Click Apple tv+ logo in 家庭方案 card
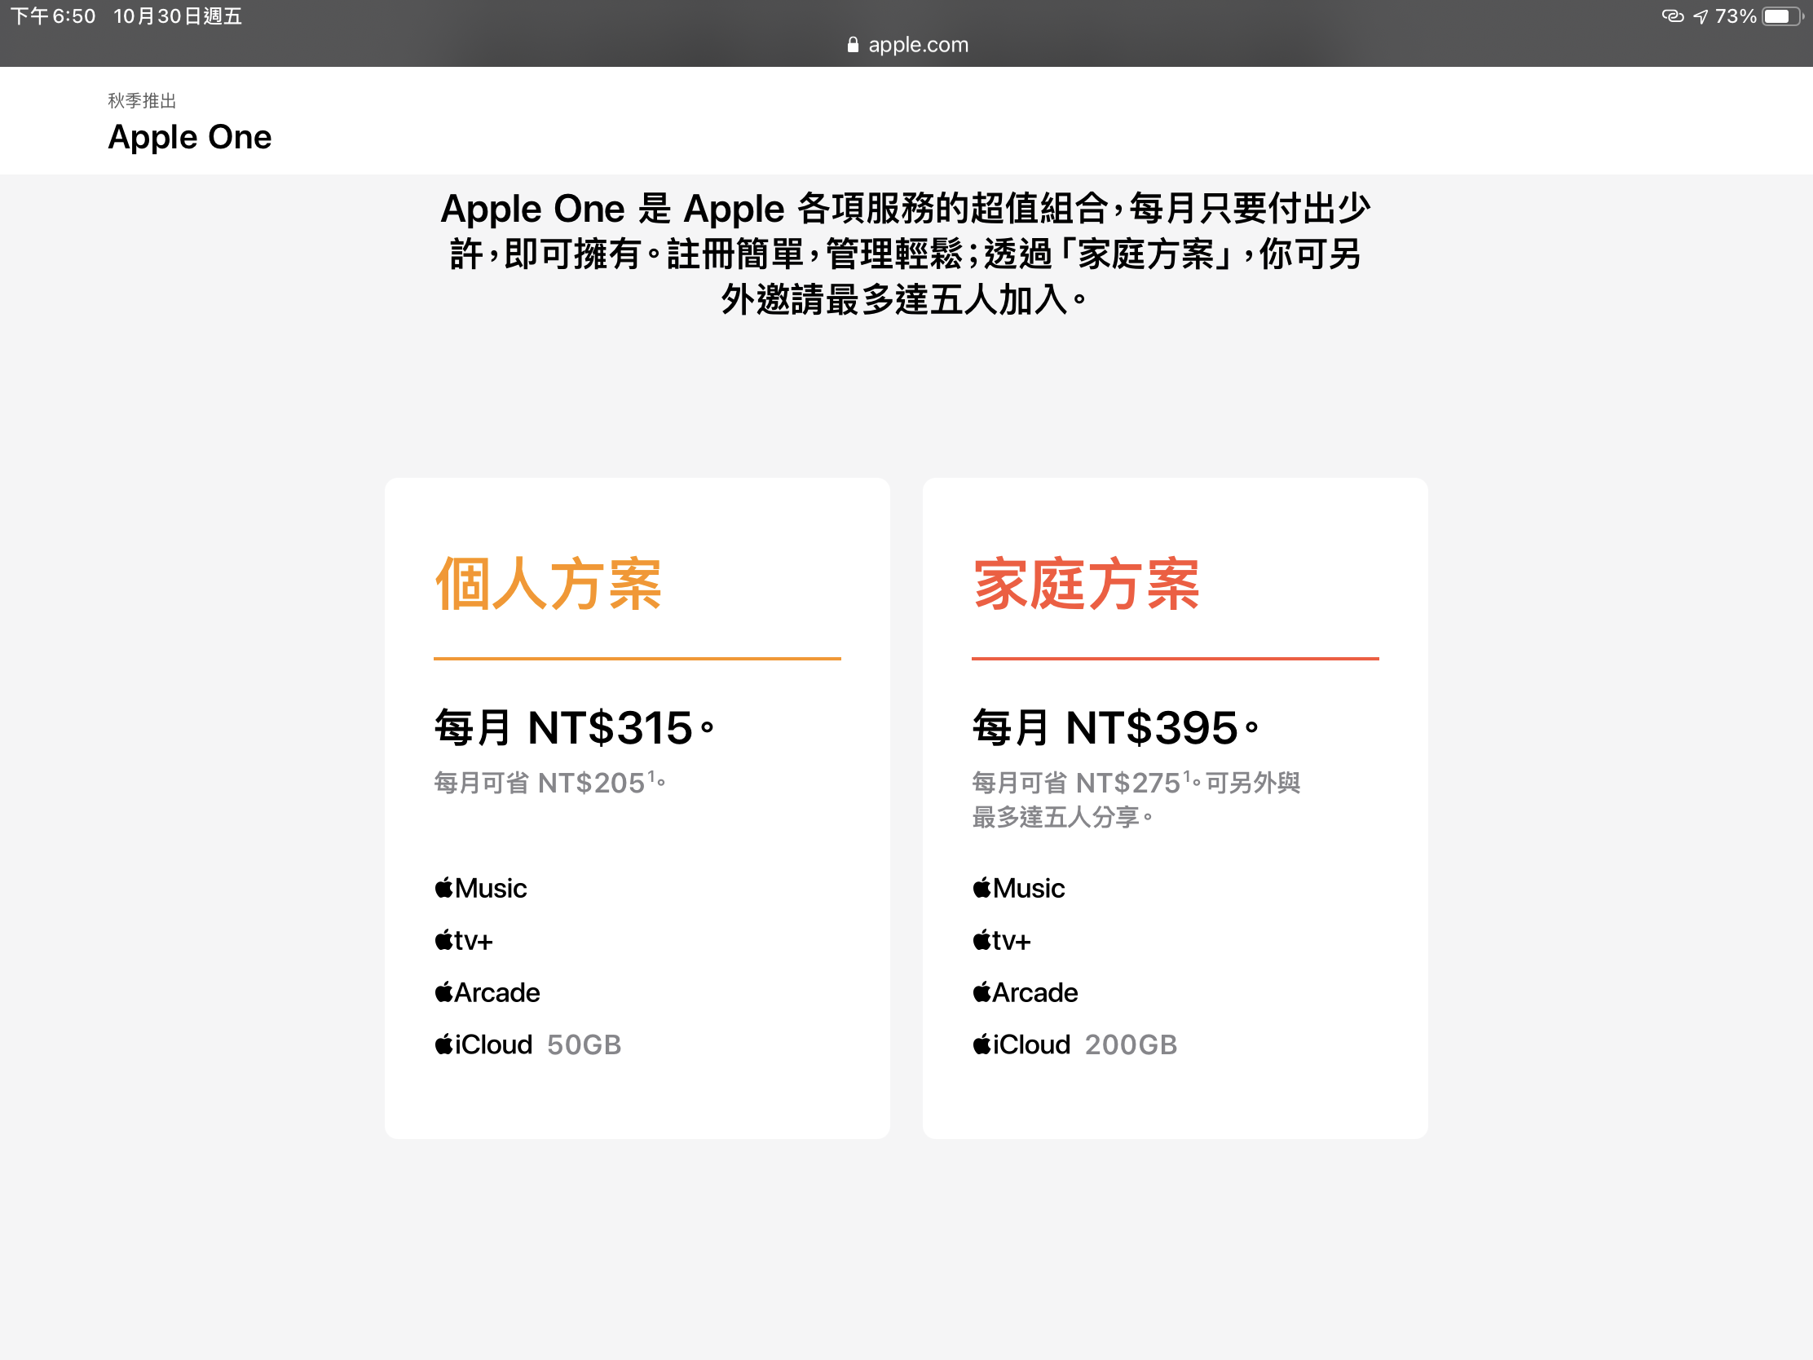Screen dimensions: 1813x1360 coord(1002,940)
